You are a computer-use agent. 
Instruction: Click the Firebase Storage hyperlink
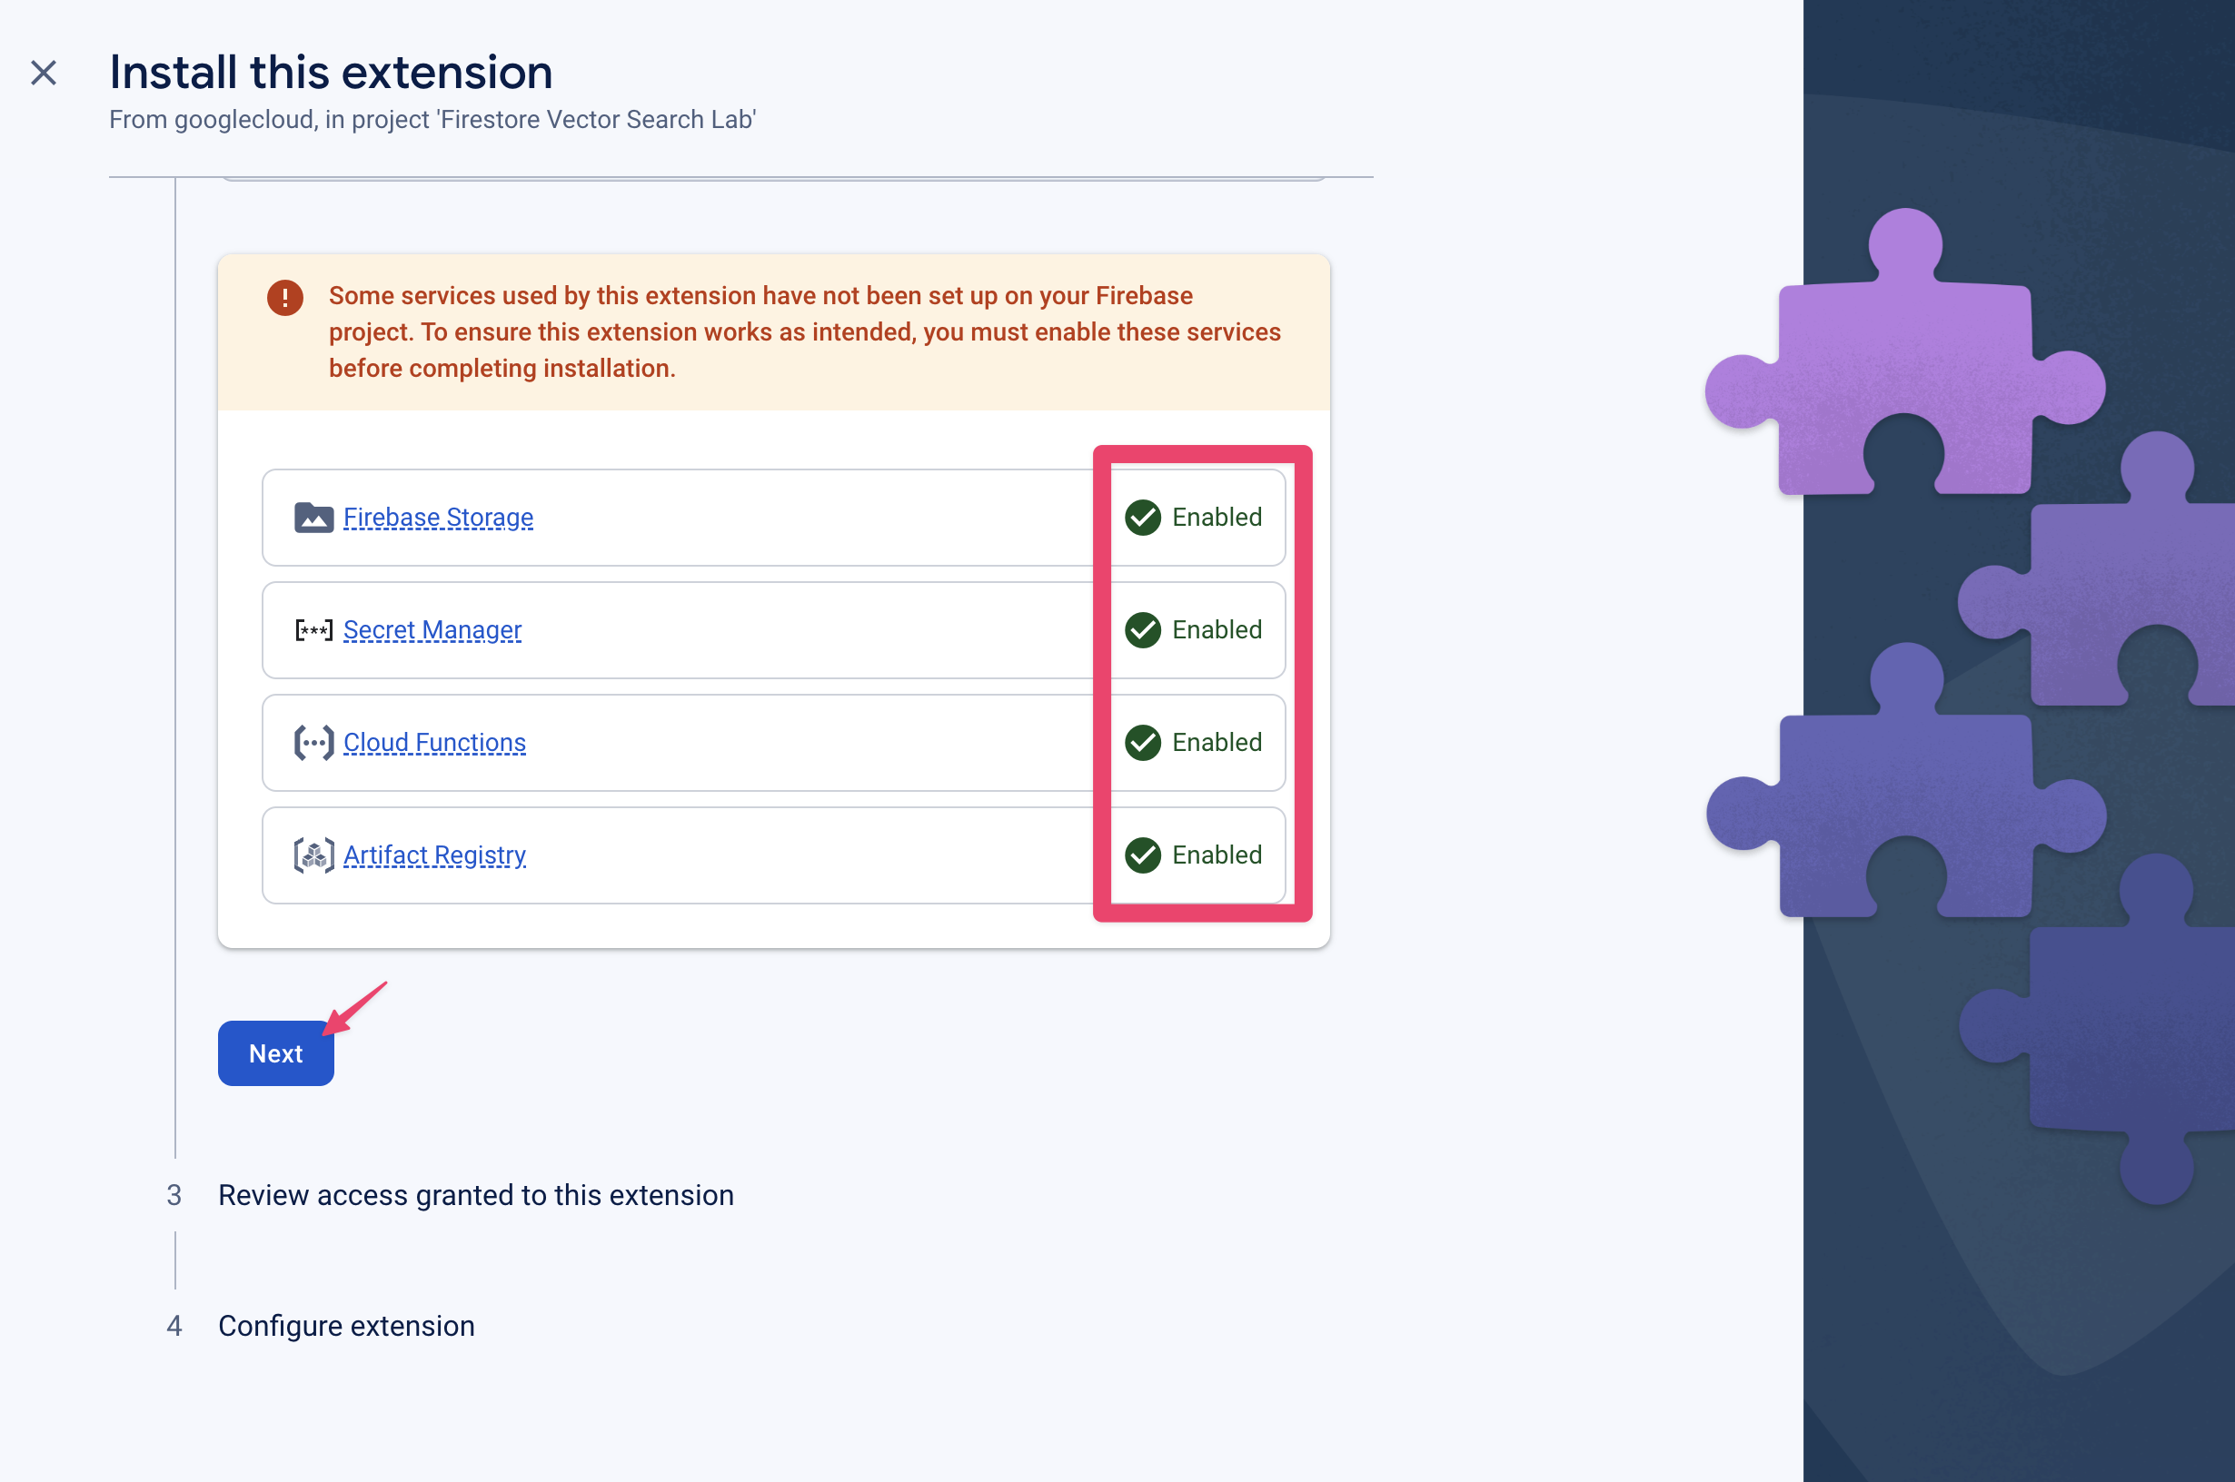click(437, 516)
